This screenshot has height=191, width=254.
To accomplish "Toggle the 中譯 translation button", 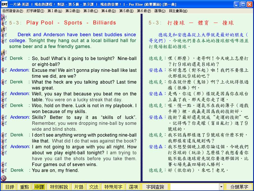I will (39, 187).
